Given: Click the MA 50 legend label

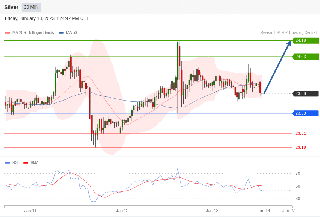Looking at the screenshot, I should click(72, 33).
